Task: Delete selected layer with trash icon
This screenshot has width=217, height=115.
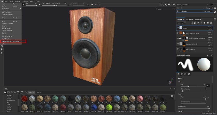Action: pyautogui.click(x=211, y=23)
